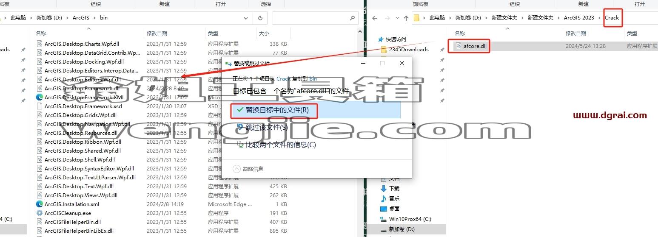Go back in the right window

pyautogui.click(x=375, y=18)
